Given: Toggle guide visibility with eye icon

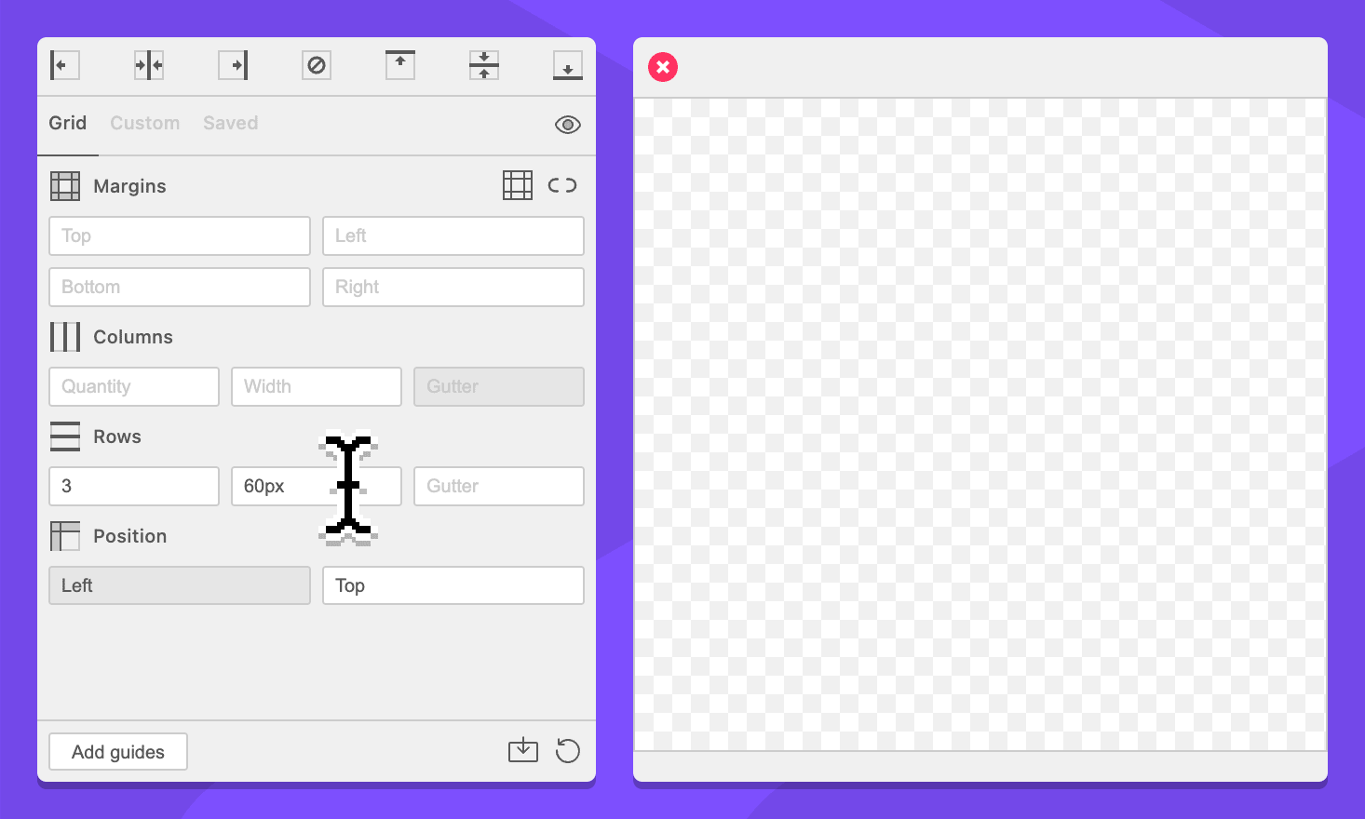Looking at the screenshot, I should click(x=568, y=125).
